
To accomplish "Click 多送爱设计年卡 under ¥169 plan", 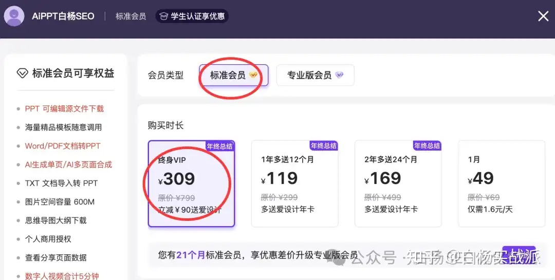I will [391, 209].
